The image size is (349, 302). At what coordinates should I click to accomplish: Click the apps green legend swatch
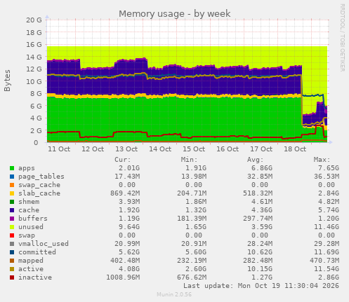tap(12, 168)
